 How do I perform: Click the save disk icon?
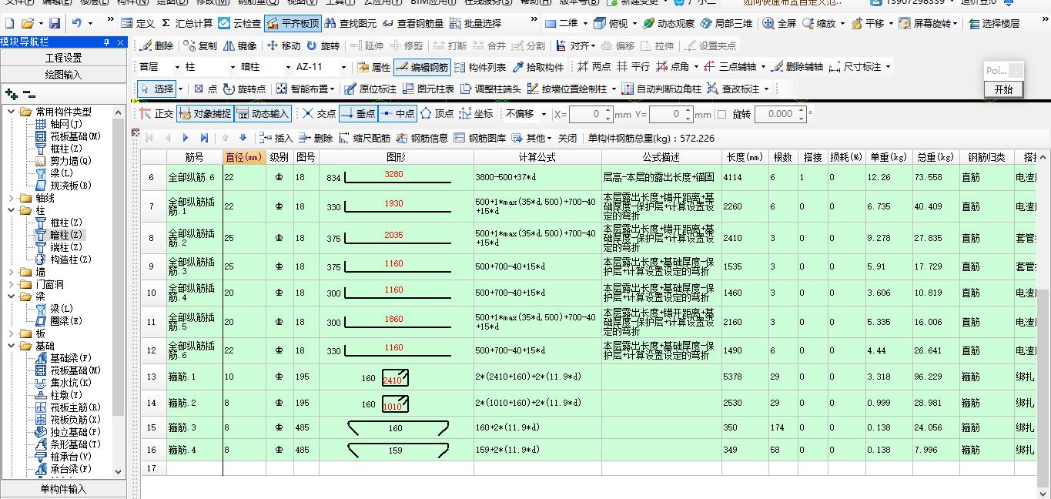pyautogui.click(x=54, y=23)
